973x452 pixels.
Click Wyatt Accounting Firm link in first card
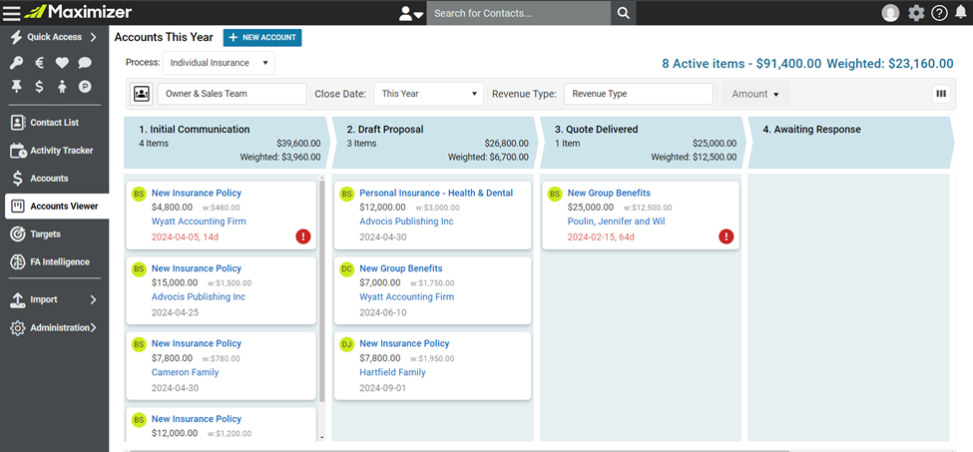tap(199, 222)
